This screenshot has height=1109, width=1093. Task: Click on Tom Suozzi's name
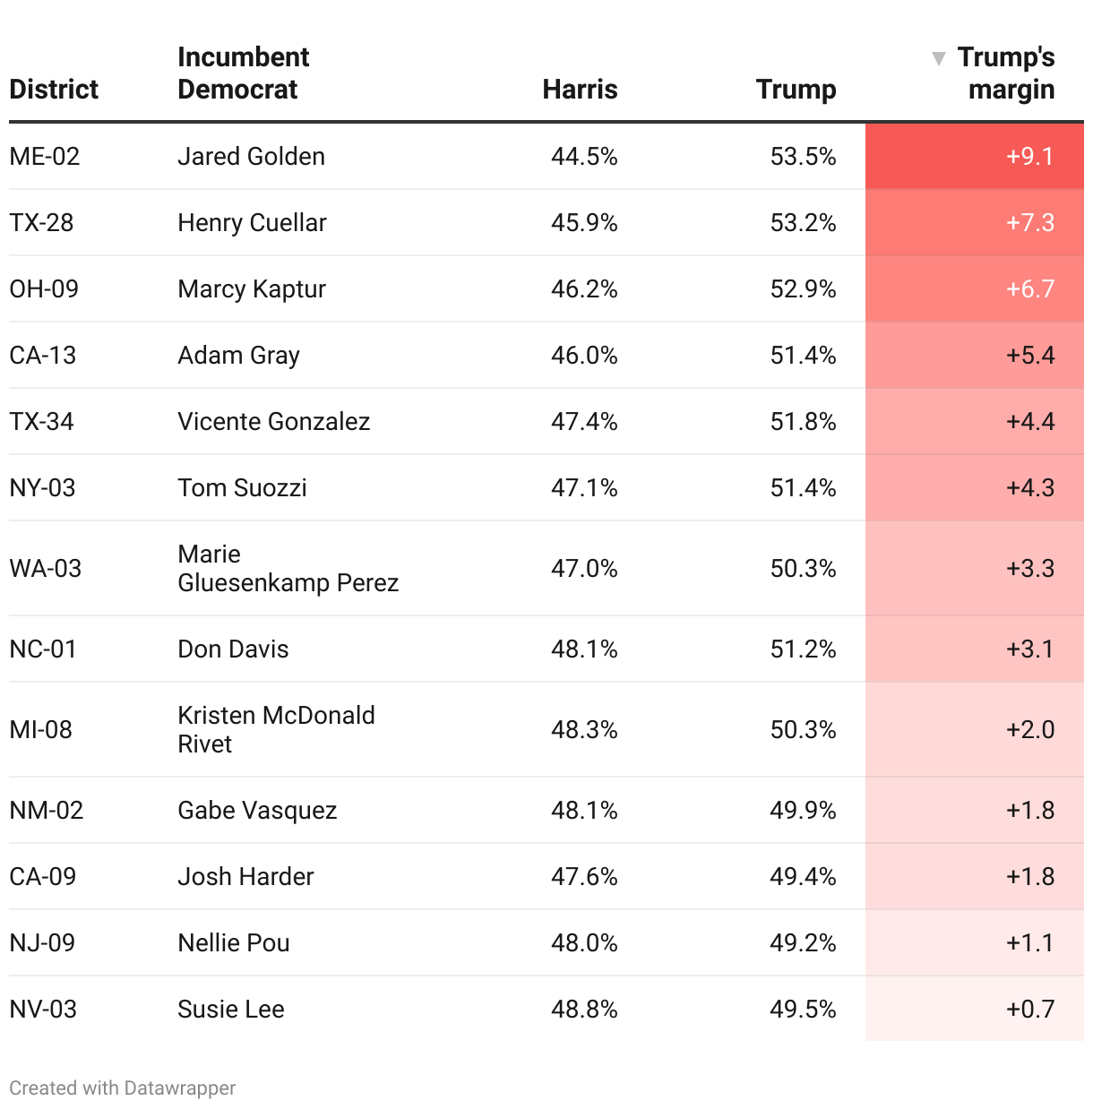242,488
